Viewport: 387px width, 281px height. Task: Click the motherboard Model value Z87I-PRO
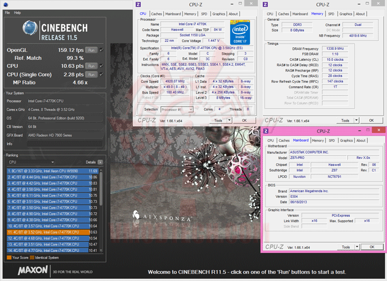(318, 158)
